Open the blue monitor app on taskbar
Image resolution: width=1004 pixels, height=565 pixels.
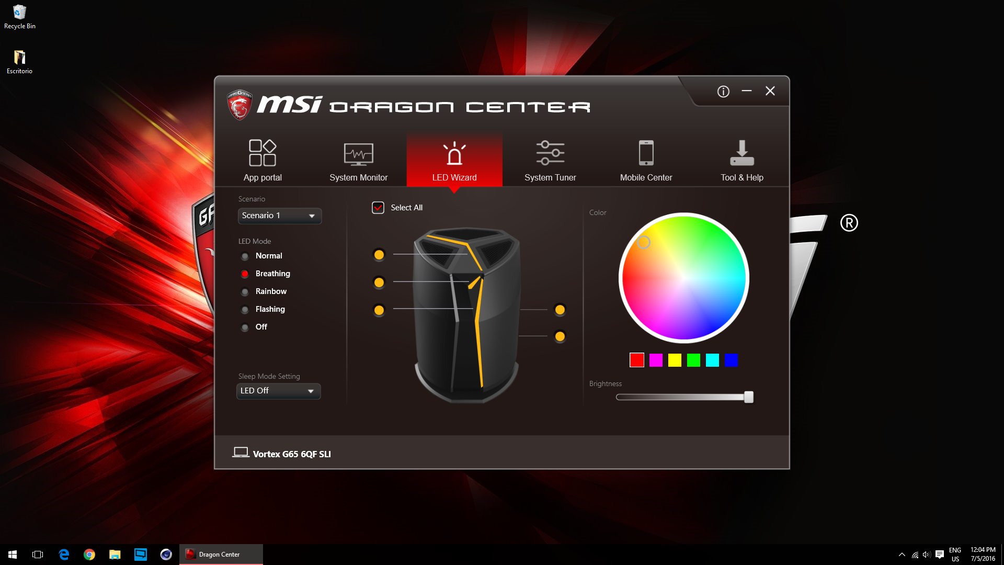(x=141, y=555)
